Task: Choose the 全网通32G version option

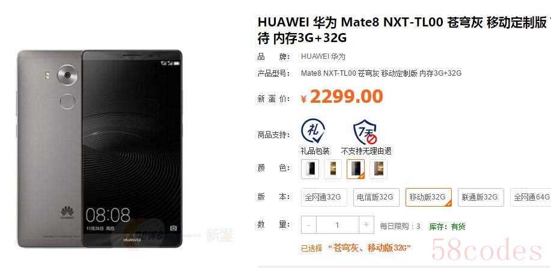Action: [x=324, y=197]
